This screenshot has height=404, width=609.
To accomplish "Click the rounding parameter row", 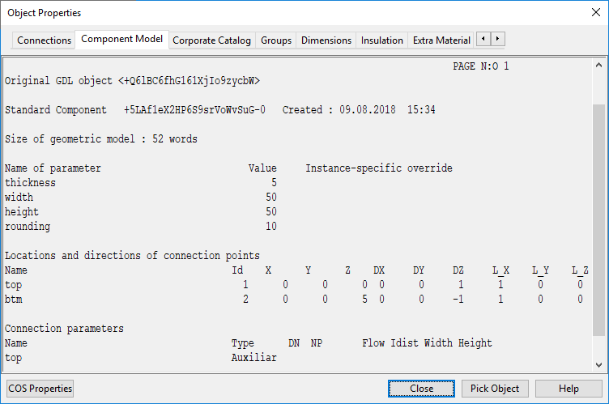I will (141, 227).
